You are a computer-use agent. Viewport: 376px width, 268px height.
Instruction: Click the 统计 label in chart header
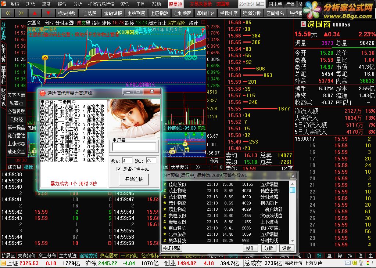click(193, 23)
